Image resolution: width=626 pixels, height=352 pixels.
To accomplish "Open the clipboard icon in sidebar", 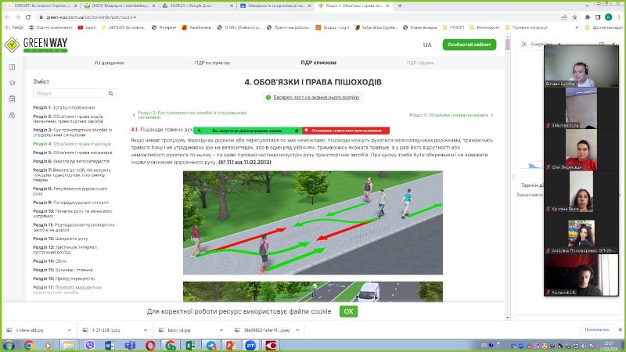I will (x=12, y=99).
